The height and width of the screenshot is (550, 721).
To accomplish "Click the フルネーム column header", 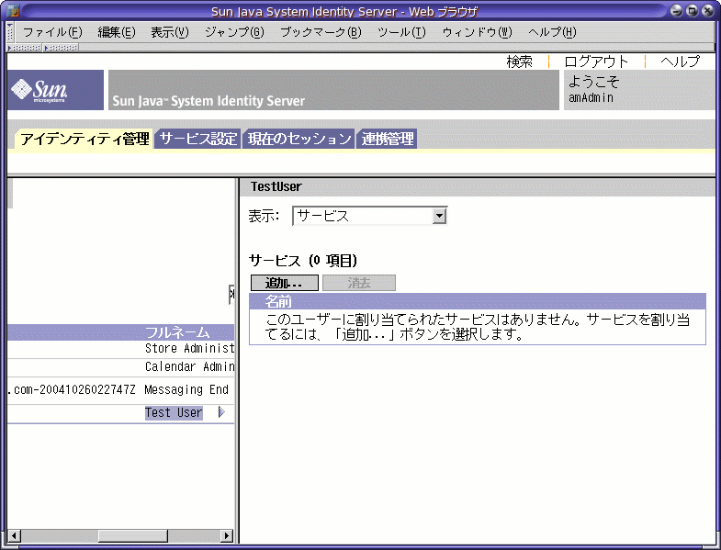I will click(x=177, y=332).
